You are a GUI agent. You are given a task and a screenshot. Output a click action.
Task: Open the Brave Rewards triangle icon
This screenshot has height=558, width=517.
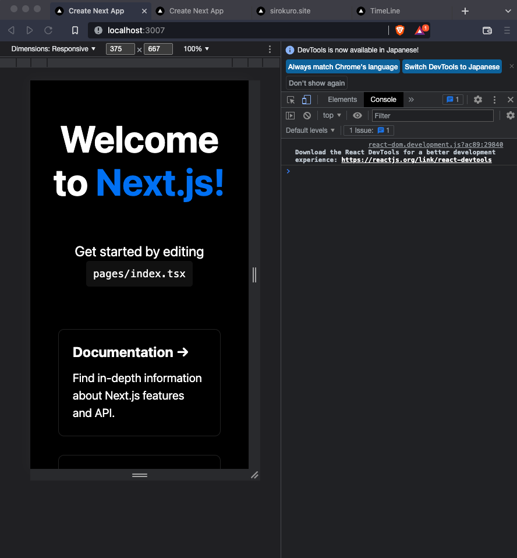[421, 30]
